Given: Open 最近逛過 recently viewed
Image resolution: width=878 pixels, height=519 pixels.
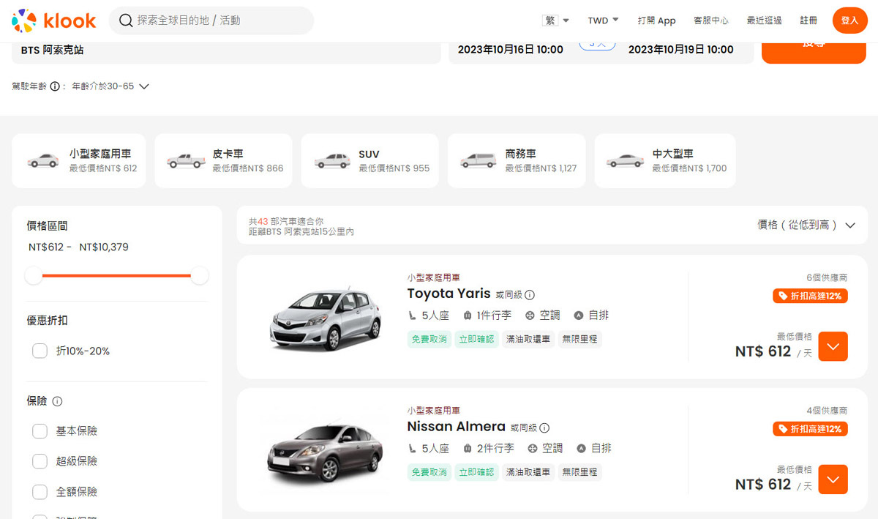Looking at the screenshot, I should pyautogui.click(x=765, y=20).
